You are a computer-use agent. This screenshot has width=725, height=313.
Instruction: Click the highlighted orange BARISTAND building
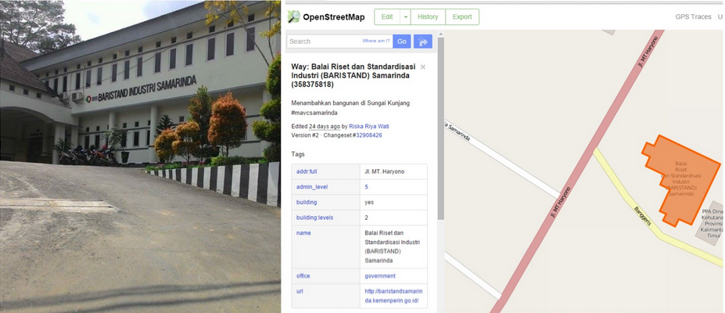click(681, 181)
